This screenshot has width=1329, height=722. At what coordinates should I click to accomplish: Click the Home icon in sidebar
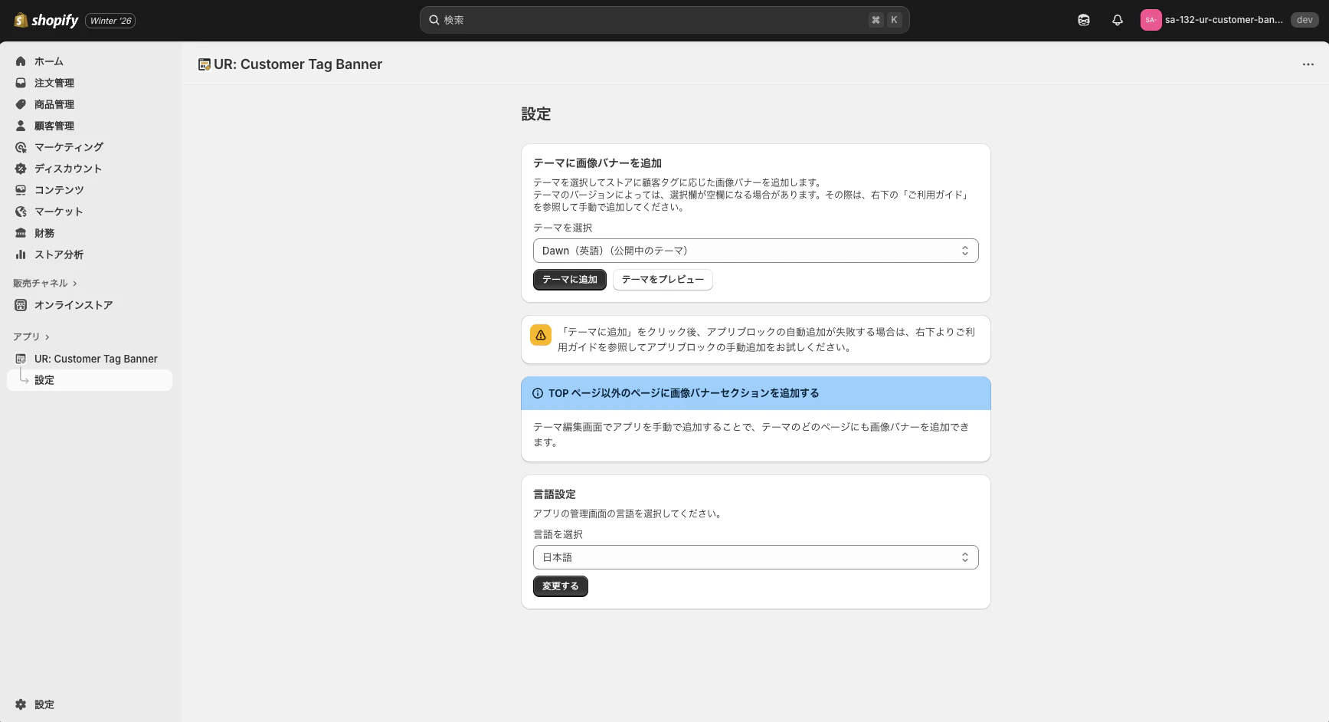21,61
